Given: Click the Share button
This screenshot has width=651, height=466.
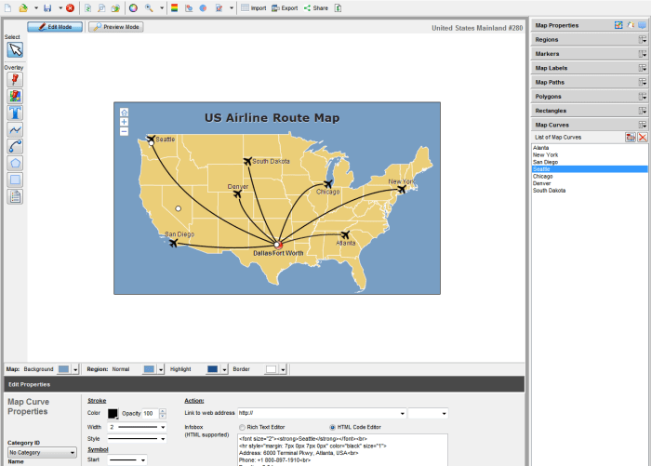Looking at the screenshot, I should click(x=316, y=7).
